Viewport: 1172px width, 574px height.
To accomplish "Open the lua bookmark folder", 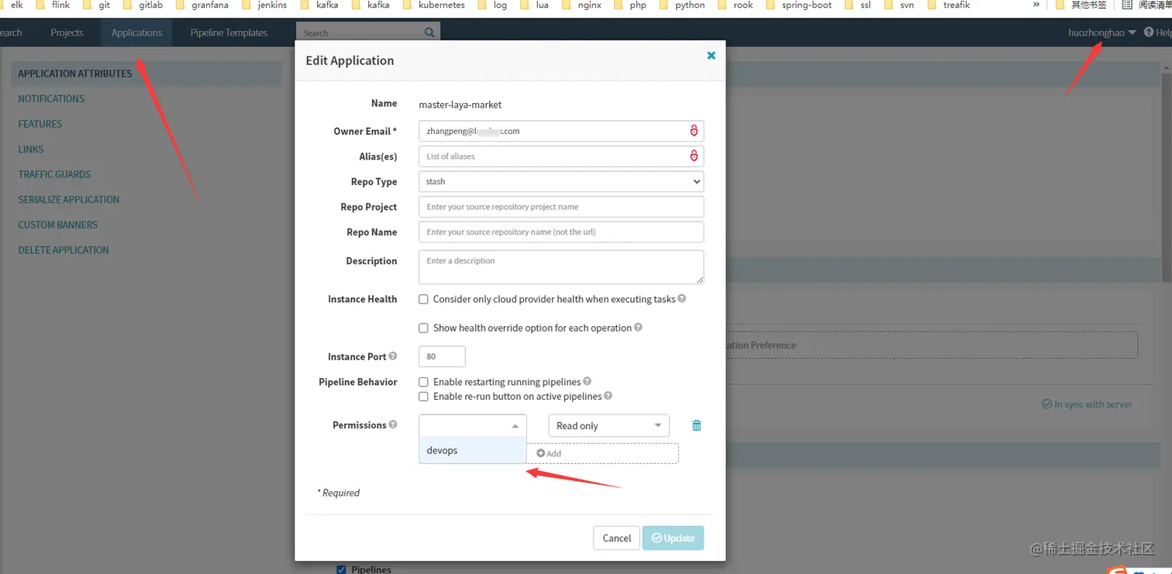I will point(535,5).
